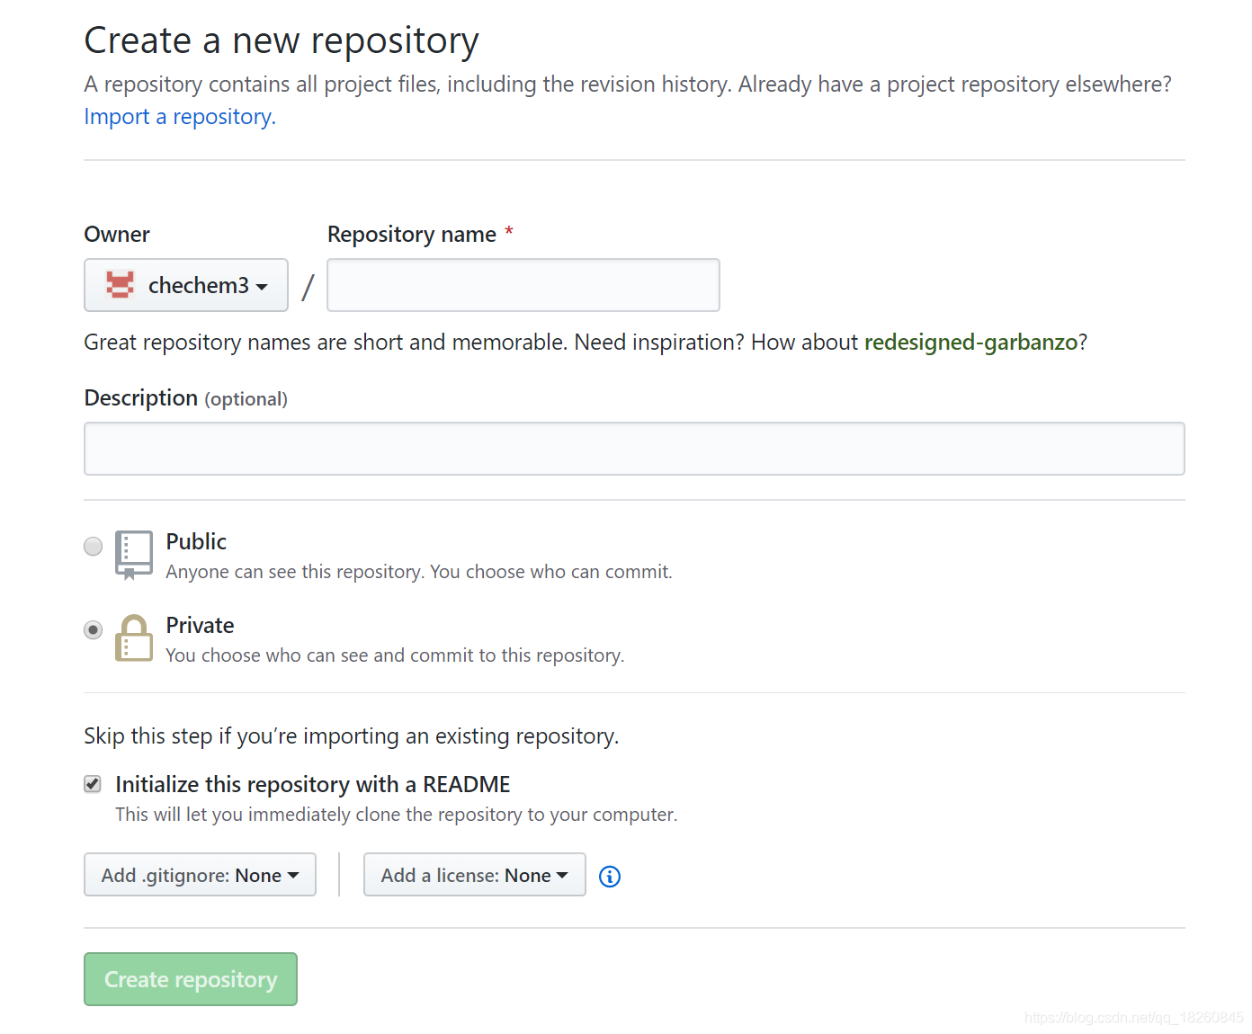The image size is (1252, 1034).
Task: Expand the Add .gitignore dropdown
Action: [200, 875]
